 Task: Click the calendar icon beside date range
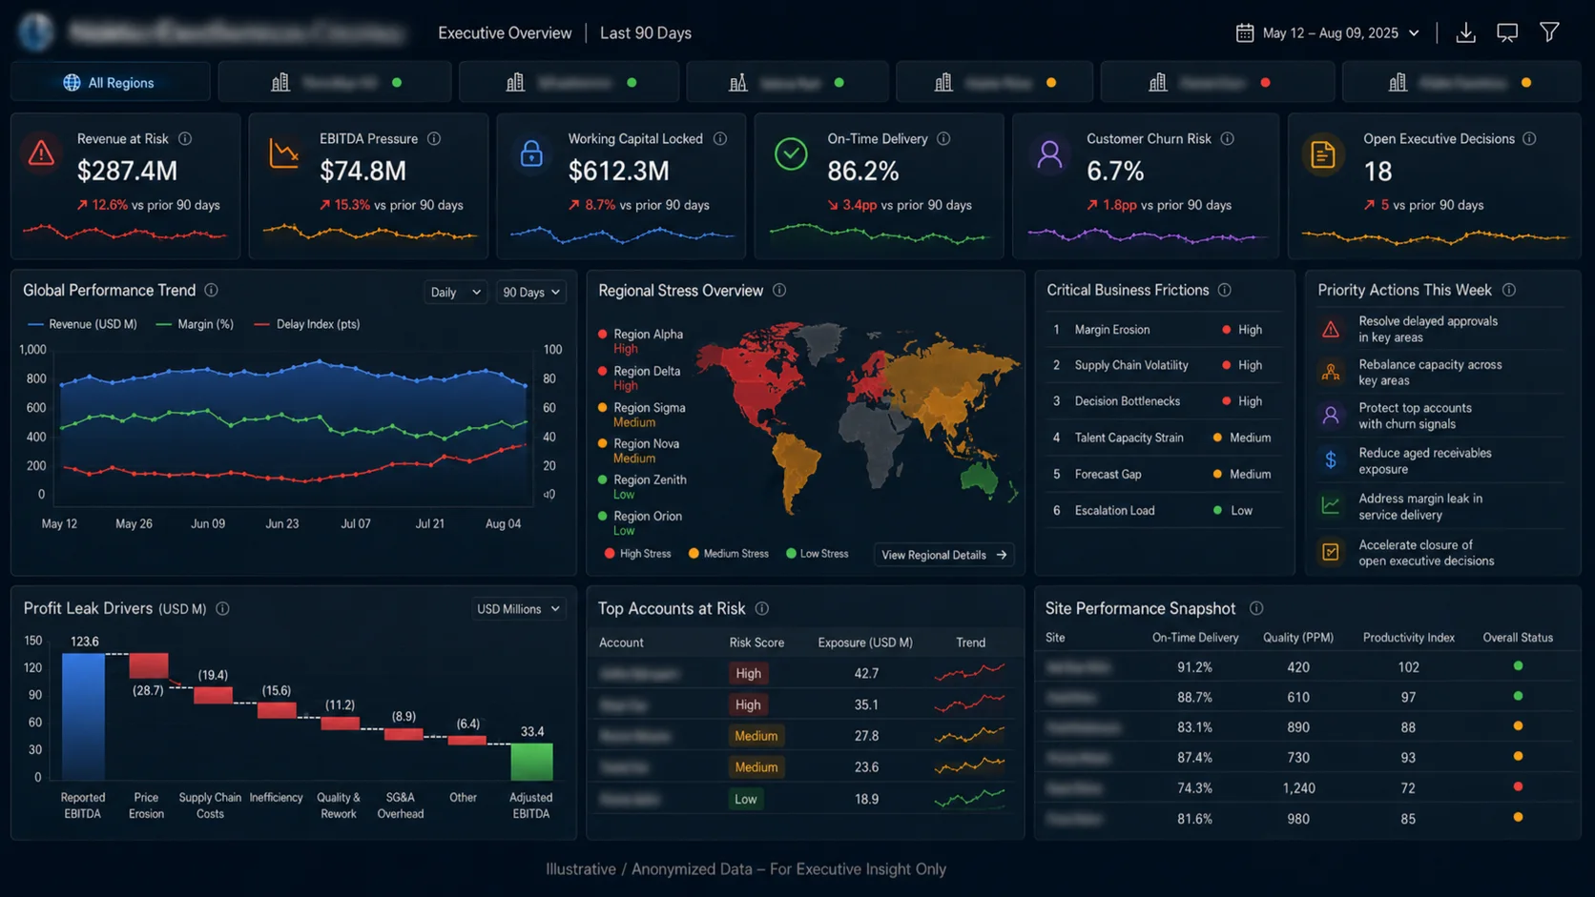pos(1245,33)
